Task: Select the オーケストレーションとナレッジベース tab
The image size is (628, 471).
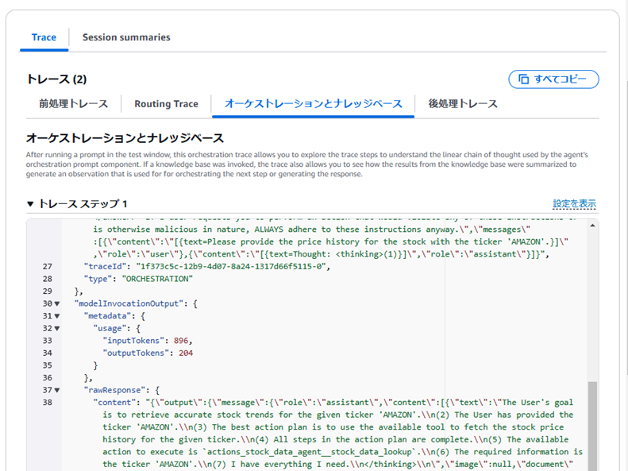Action: (x=313, y=103)
